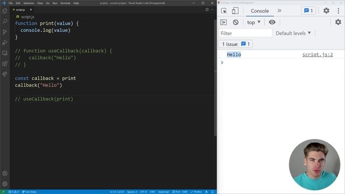The image size is (345, 194).
Task: Click the console.log(value) code line
Action: [x=45, y=30]
